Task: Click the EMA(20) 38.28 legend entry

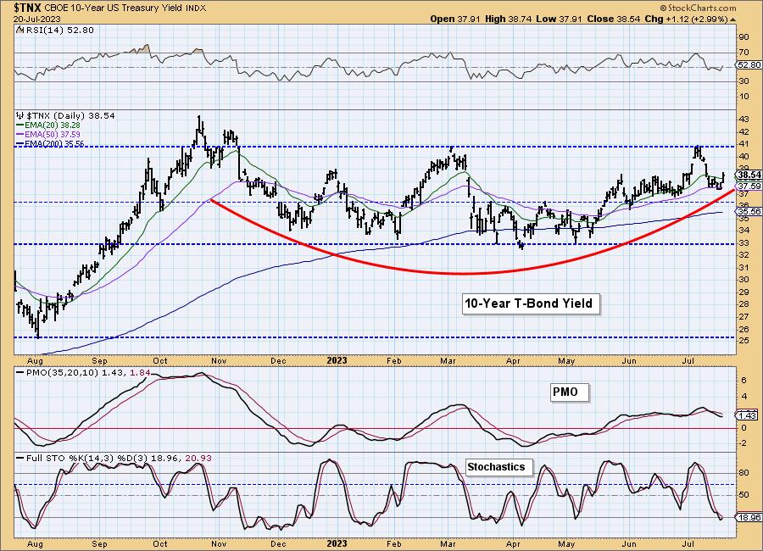Action: [x=48, y=125]
